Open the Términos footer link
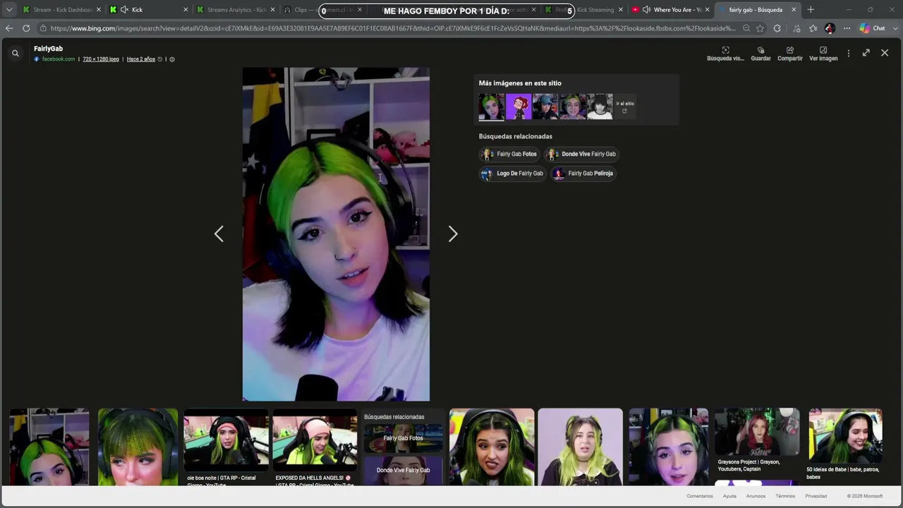This screenshot has width=903, height=508. [785, 496]
